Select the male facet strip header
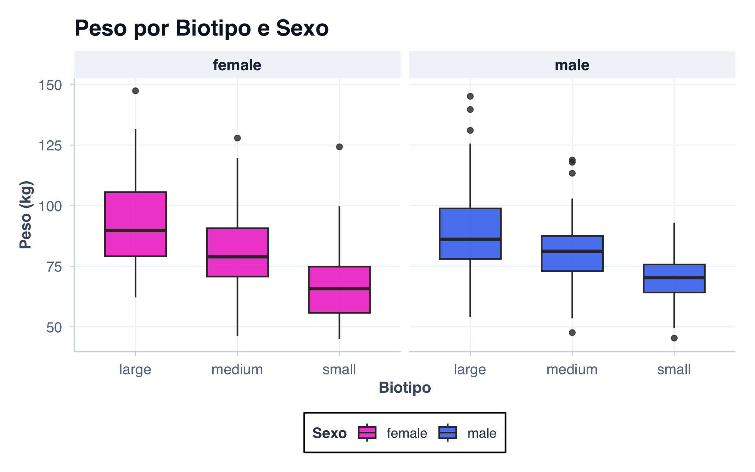755x472 pixels. click(572, 65)
